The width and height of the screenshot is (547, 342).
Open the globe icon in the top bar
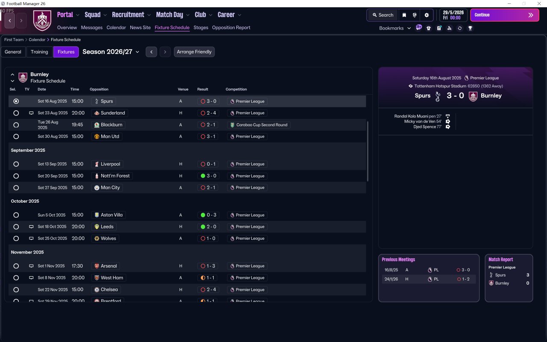click(x=415, y=15)
